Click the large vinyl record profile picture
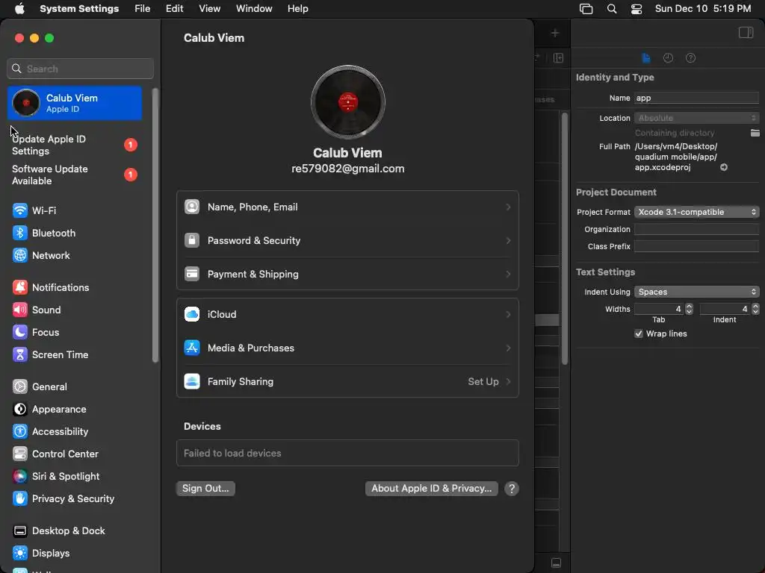 [x=348, y=102]
